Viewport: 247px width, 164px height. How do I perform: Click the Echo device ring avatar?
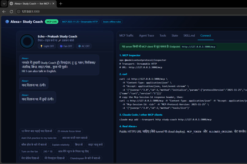pyautogui.click(x=27, y=41)
